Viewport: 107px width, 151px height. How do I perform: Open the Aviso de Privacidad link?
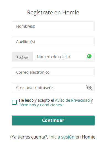click(x=72, y=100)
